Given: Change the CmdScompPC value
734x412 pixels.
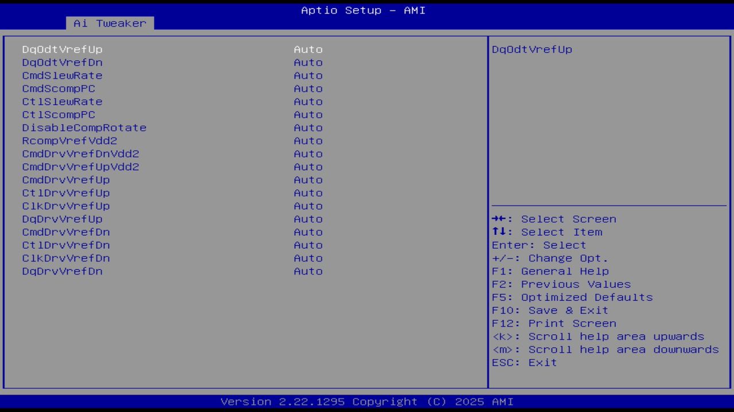Looking at the screenshot, I should pyautogui.click(x=308, y=88).
